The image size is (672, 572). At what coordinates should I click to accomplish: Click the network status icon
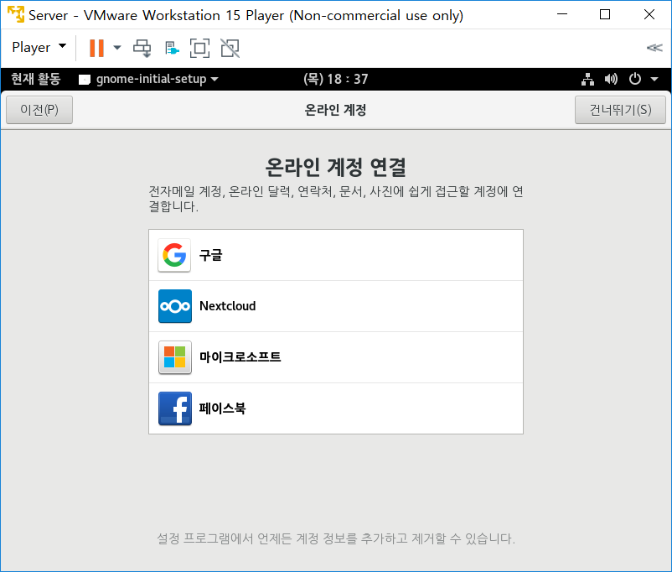pyautogui.click(x=587, y=79)
